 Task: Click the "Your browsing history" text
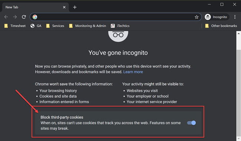tap(58, 91)
